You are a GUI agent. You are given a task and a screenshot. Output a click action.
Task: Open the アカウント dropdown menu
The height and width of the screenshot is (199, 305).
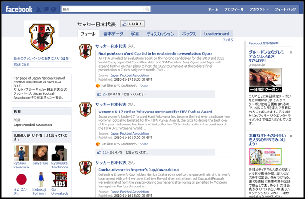(x=259, y=9)
